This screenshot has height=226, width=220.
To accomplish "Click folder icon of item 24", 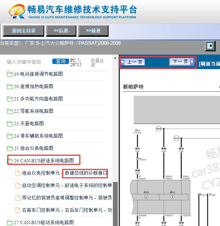I will [x=10, y=136].
